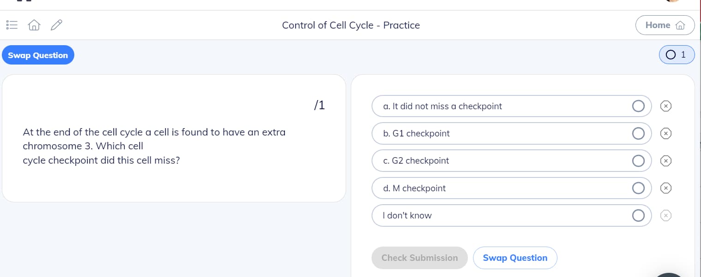Eliminate answer b 'G1 checkpoint' with cross icon

point(666,133)
